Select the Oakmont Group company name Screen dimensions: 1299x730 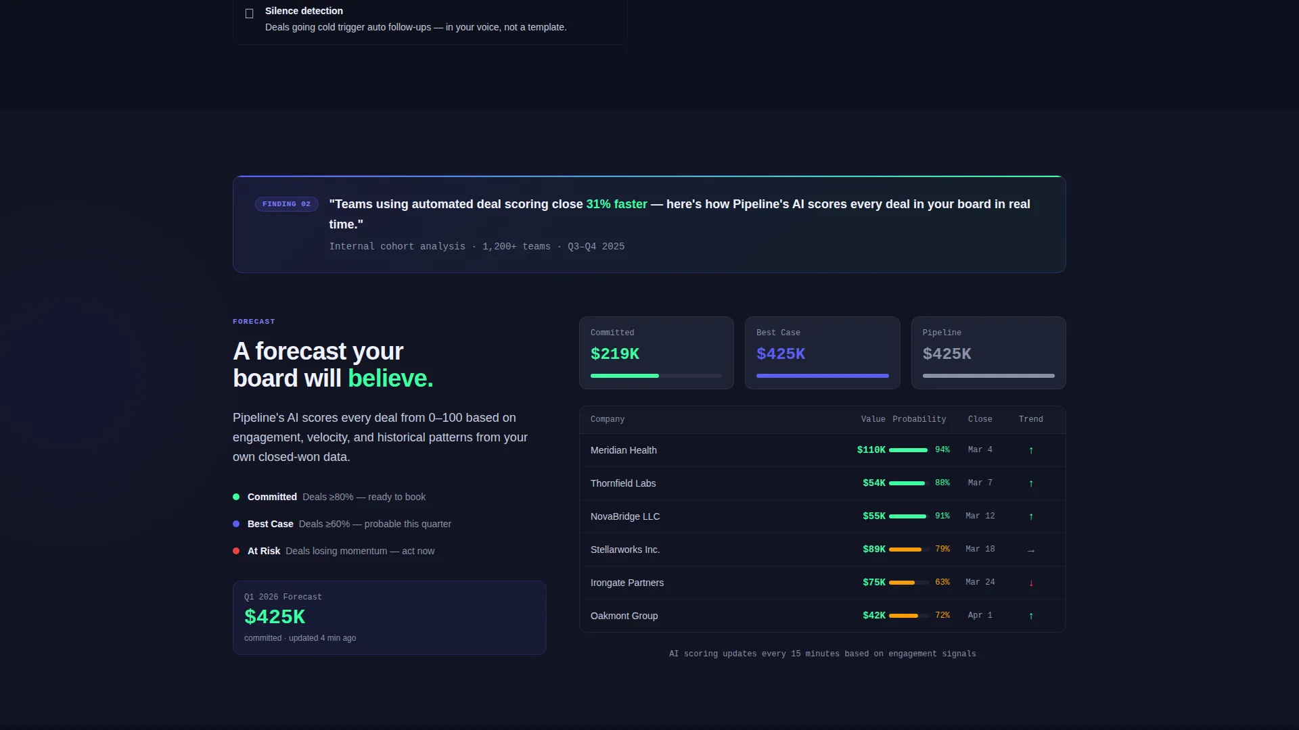point(624,616)
